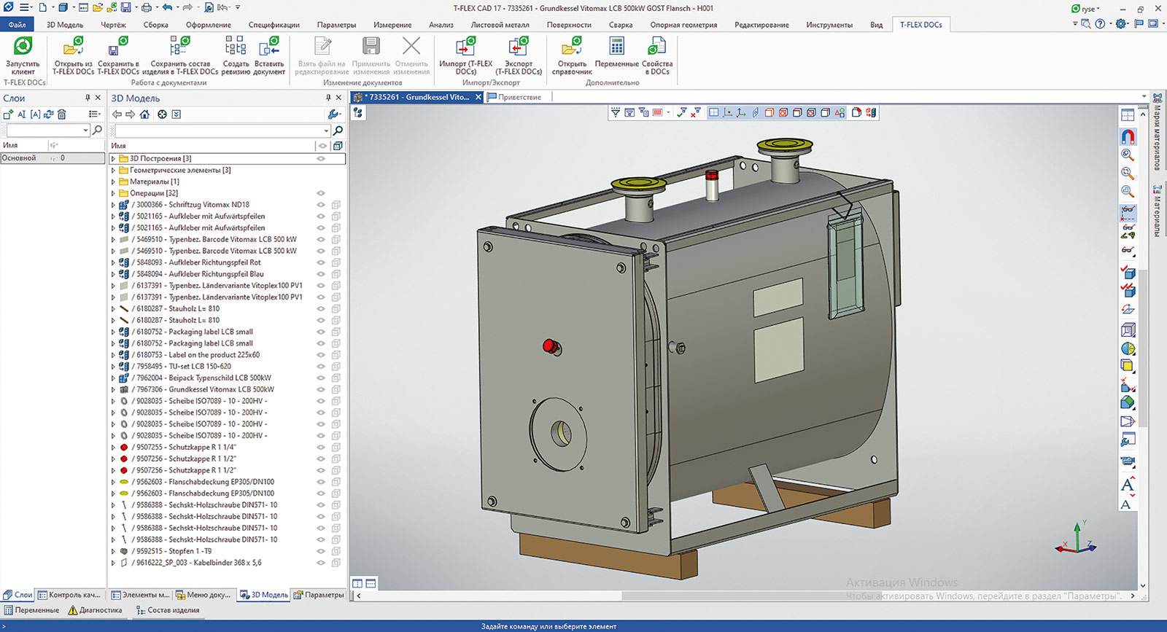Navigate back in 3D Model panel
1167x632 pixels.
click(x=117, y=114)
